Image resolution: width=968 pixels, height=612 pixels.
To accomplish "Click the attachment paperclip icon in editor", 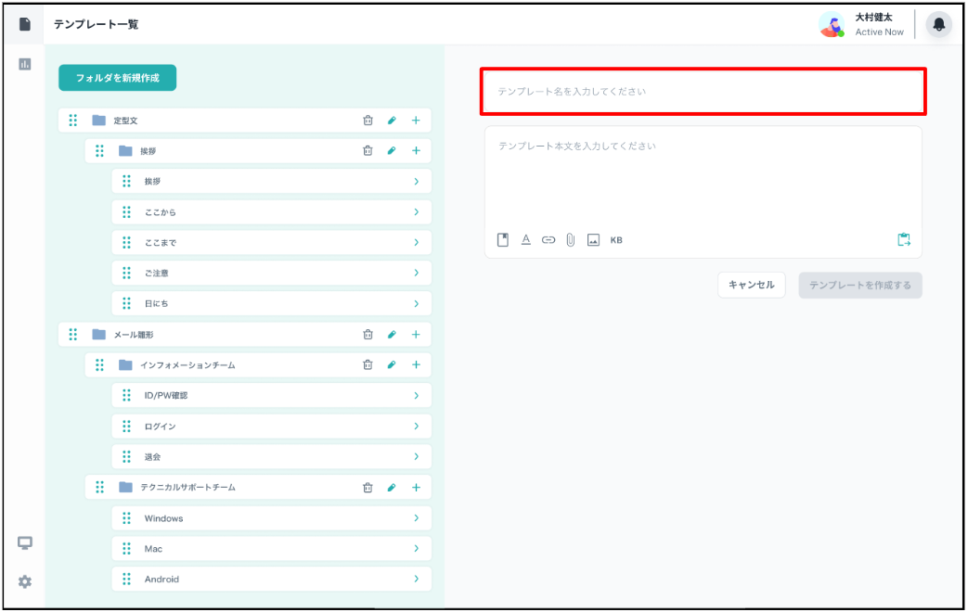I will (571, 240).
